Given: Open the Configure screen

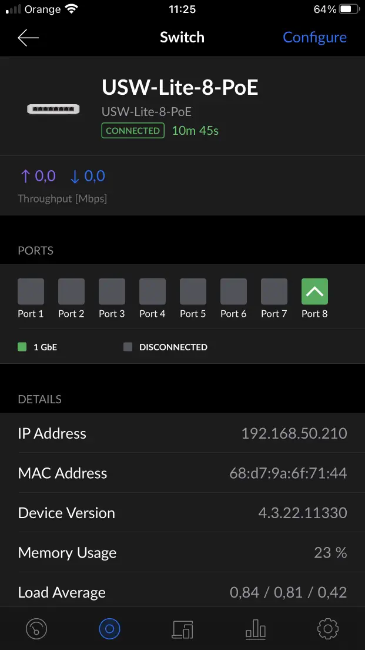Looking at the screenshot, I should coord(314,38).
